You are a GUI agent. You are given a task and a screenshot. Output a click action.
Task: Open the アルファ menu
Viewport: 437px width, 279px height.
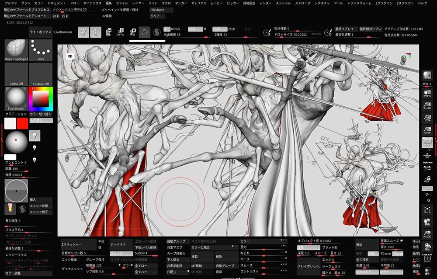11,3
